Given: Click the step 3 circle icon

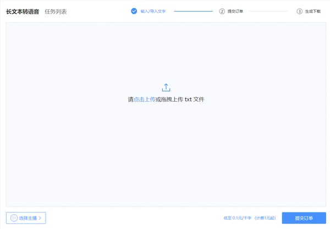Looking at the screenshot, I should point(300,12).
